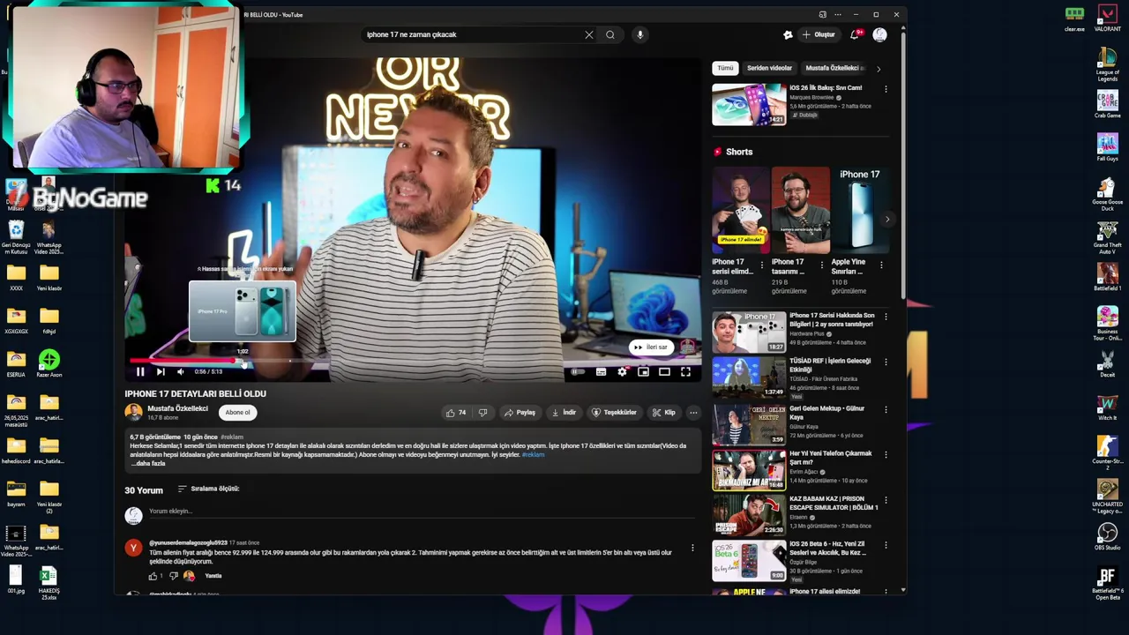The width and height of the screenshot is (1129, 635).
Task: Open Geri Gelen Mektup Gülnur Kaya video
Action: coord(749,424)
